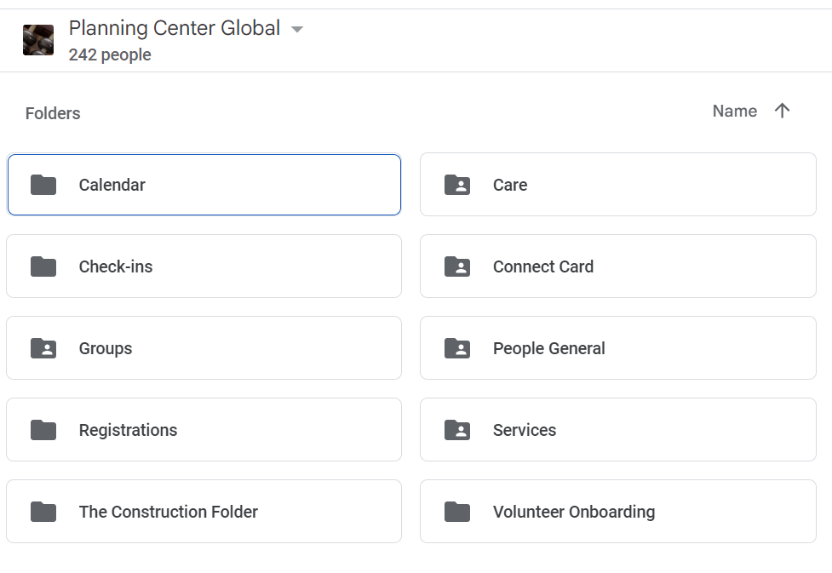
Task: View the 242 people members list
Action: [110, 54]
